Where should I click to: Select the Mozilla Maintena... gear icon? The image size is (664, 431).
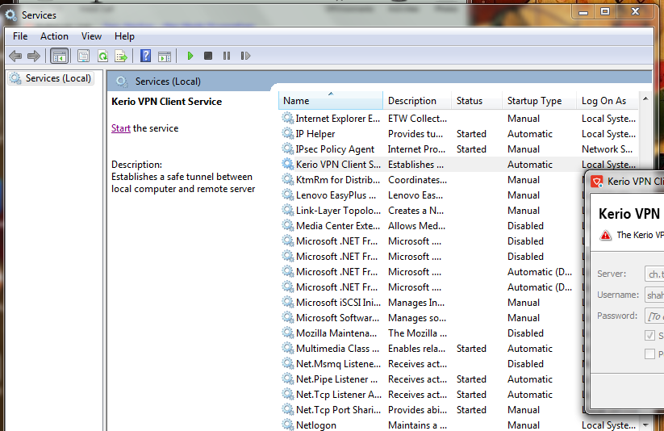tap(288, 333)
